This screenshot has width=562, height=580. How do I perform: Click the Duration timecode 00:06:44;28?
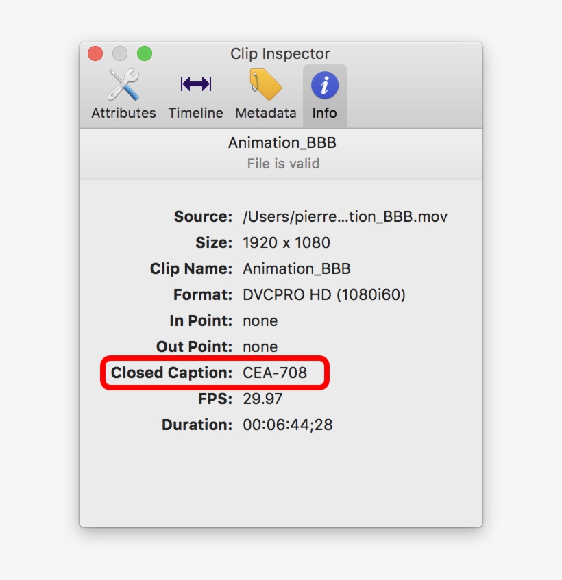coord(288,425)
